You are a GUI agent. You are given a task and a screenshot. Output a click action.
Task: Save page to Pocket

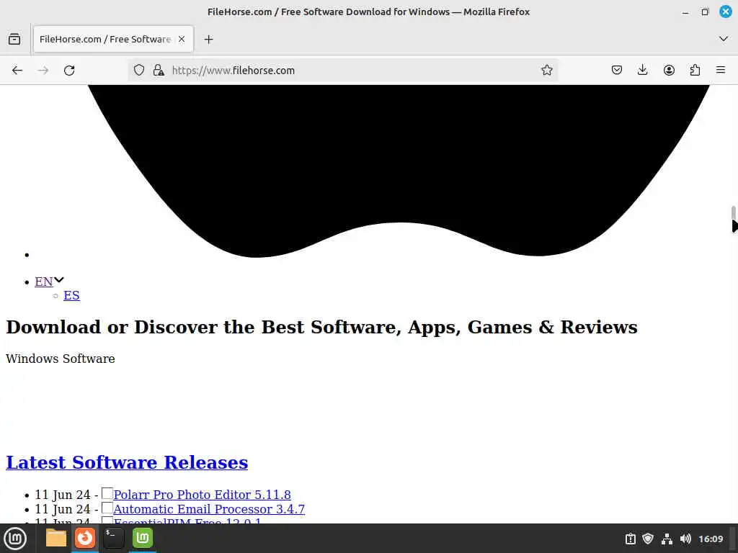[617, 71]
